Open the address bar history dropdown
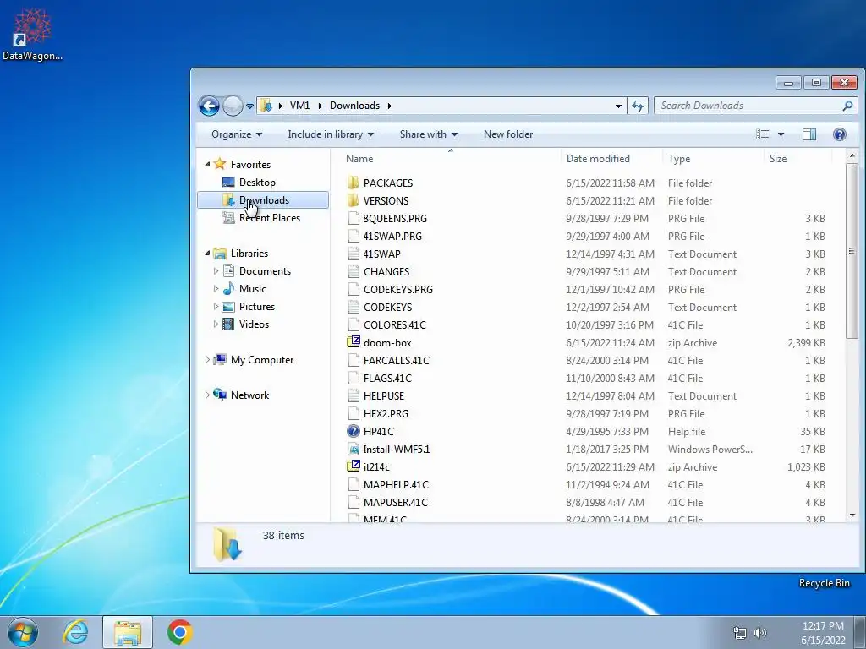 point(618,106)
